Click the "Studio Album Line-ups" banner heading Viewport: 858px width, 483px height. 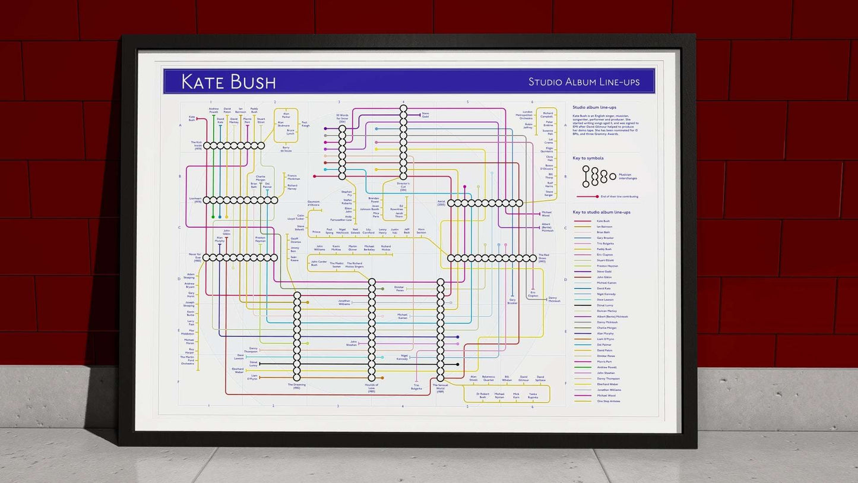point(584,81)
